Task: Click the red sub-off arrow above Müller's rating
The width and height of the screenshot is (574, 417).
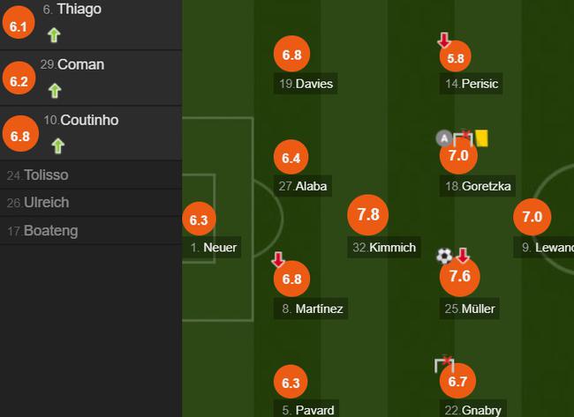Action: click(x=463, y=256)
